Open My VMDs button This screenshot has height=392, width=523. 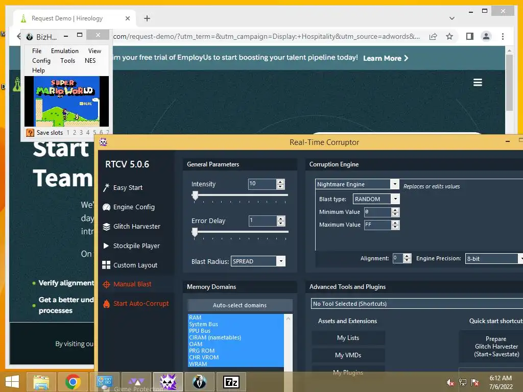pos(348,355)
